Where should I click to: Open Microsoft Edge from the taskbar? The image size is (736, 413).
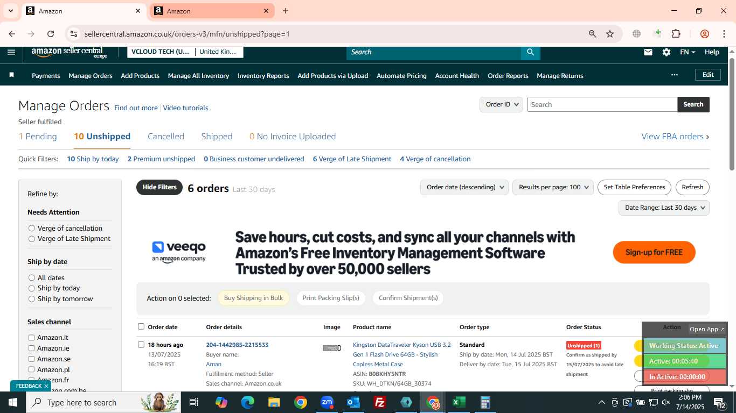(x=247, y=402)
